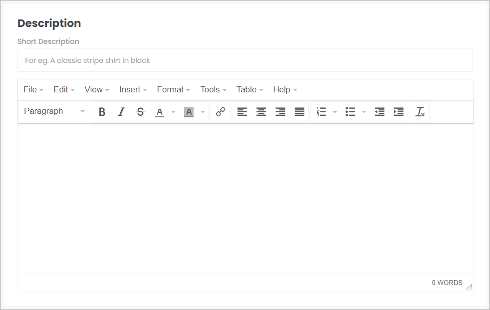Screen dimensions: 490x310
Task: Apply strikethrough formatting
Action: coord(140,112)
